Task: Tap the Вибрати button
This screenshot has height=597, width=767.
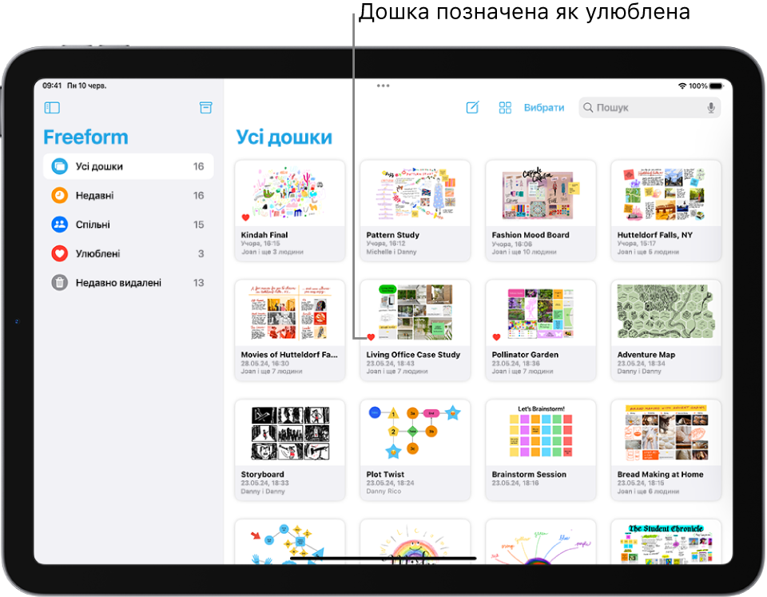Action: [544, 107]
